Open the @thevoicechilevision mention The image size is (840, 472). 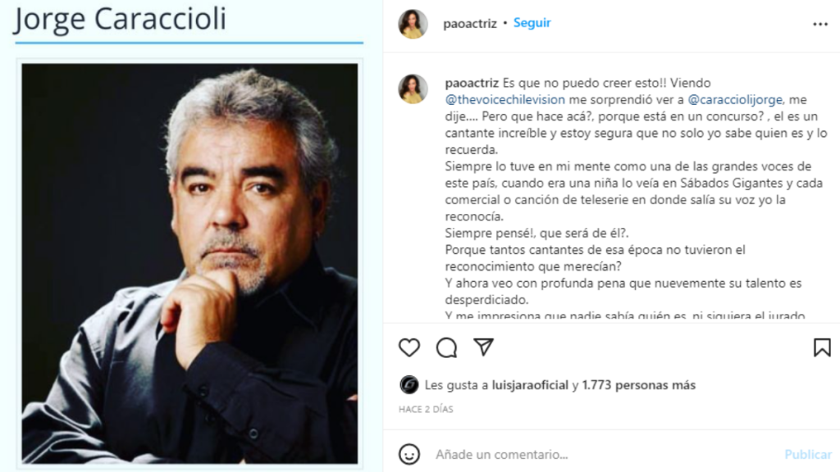click(504, 99)
